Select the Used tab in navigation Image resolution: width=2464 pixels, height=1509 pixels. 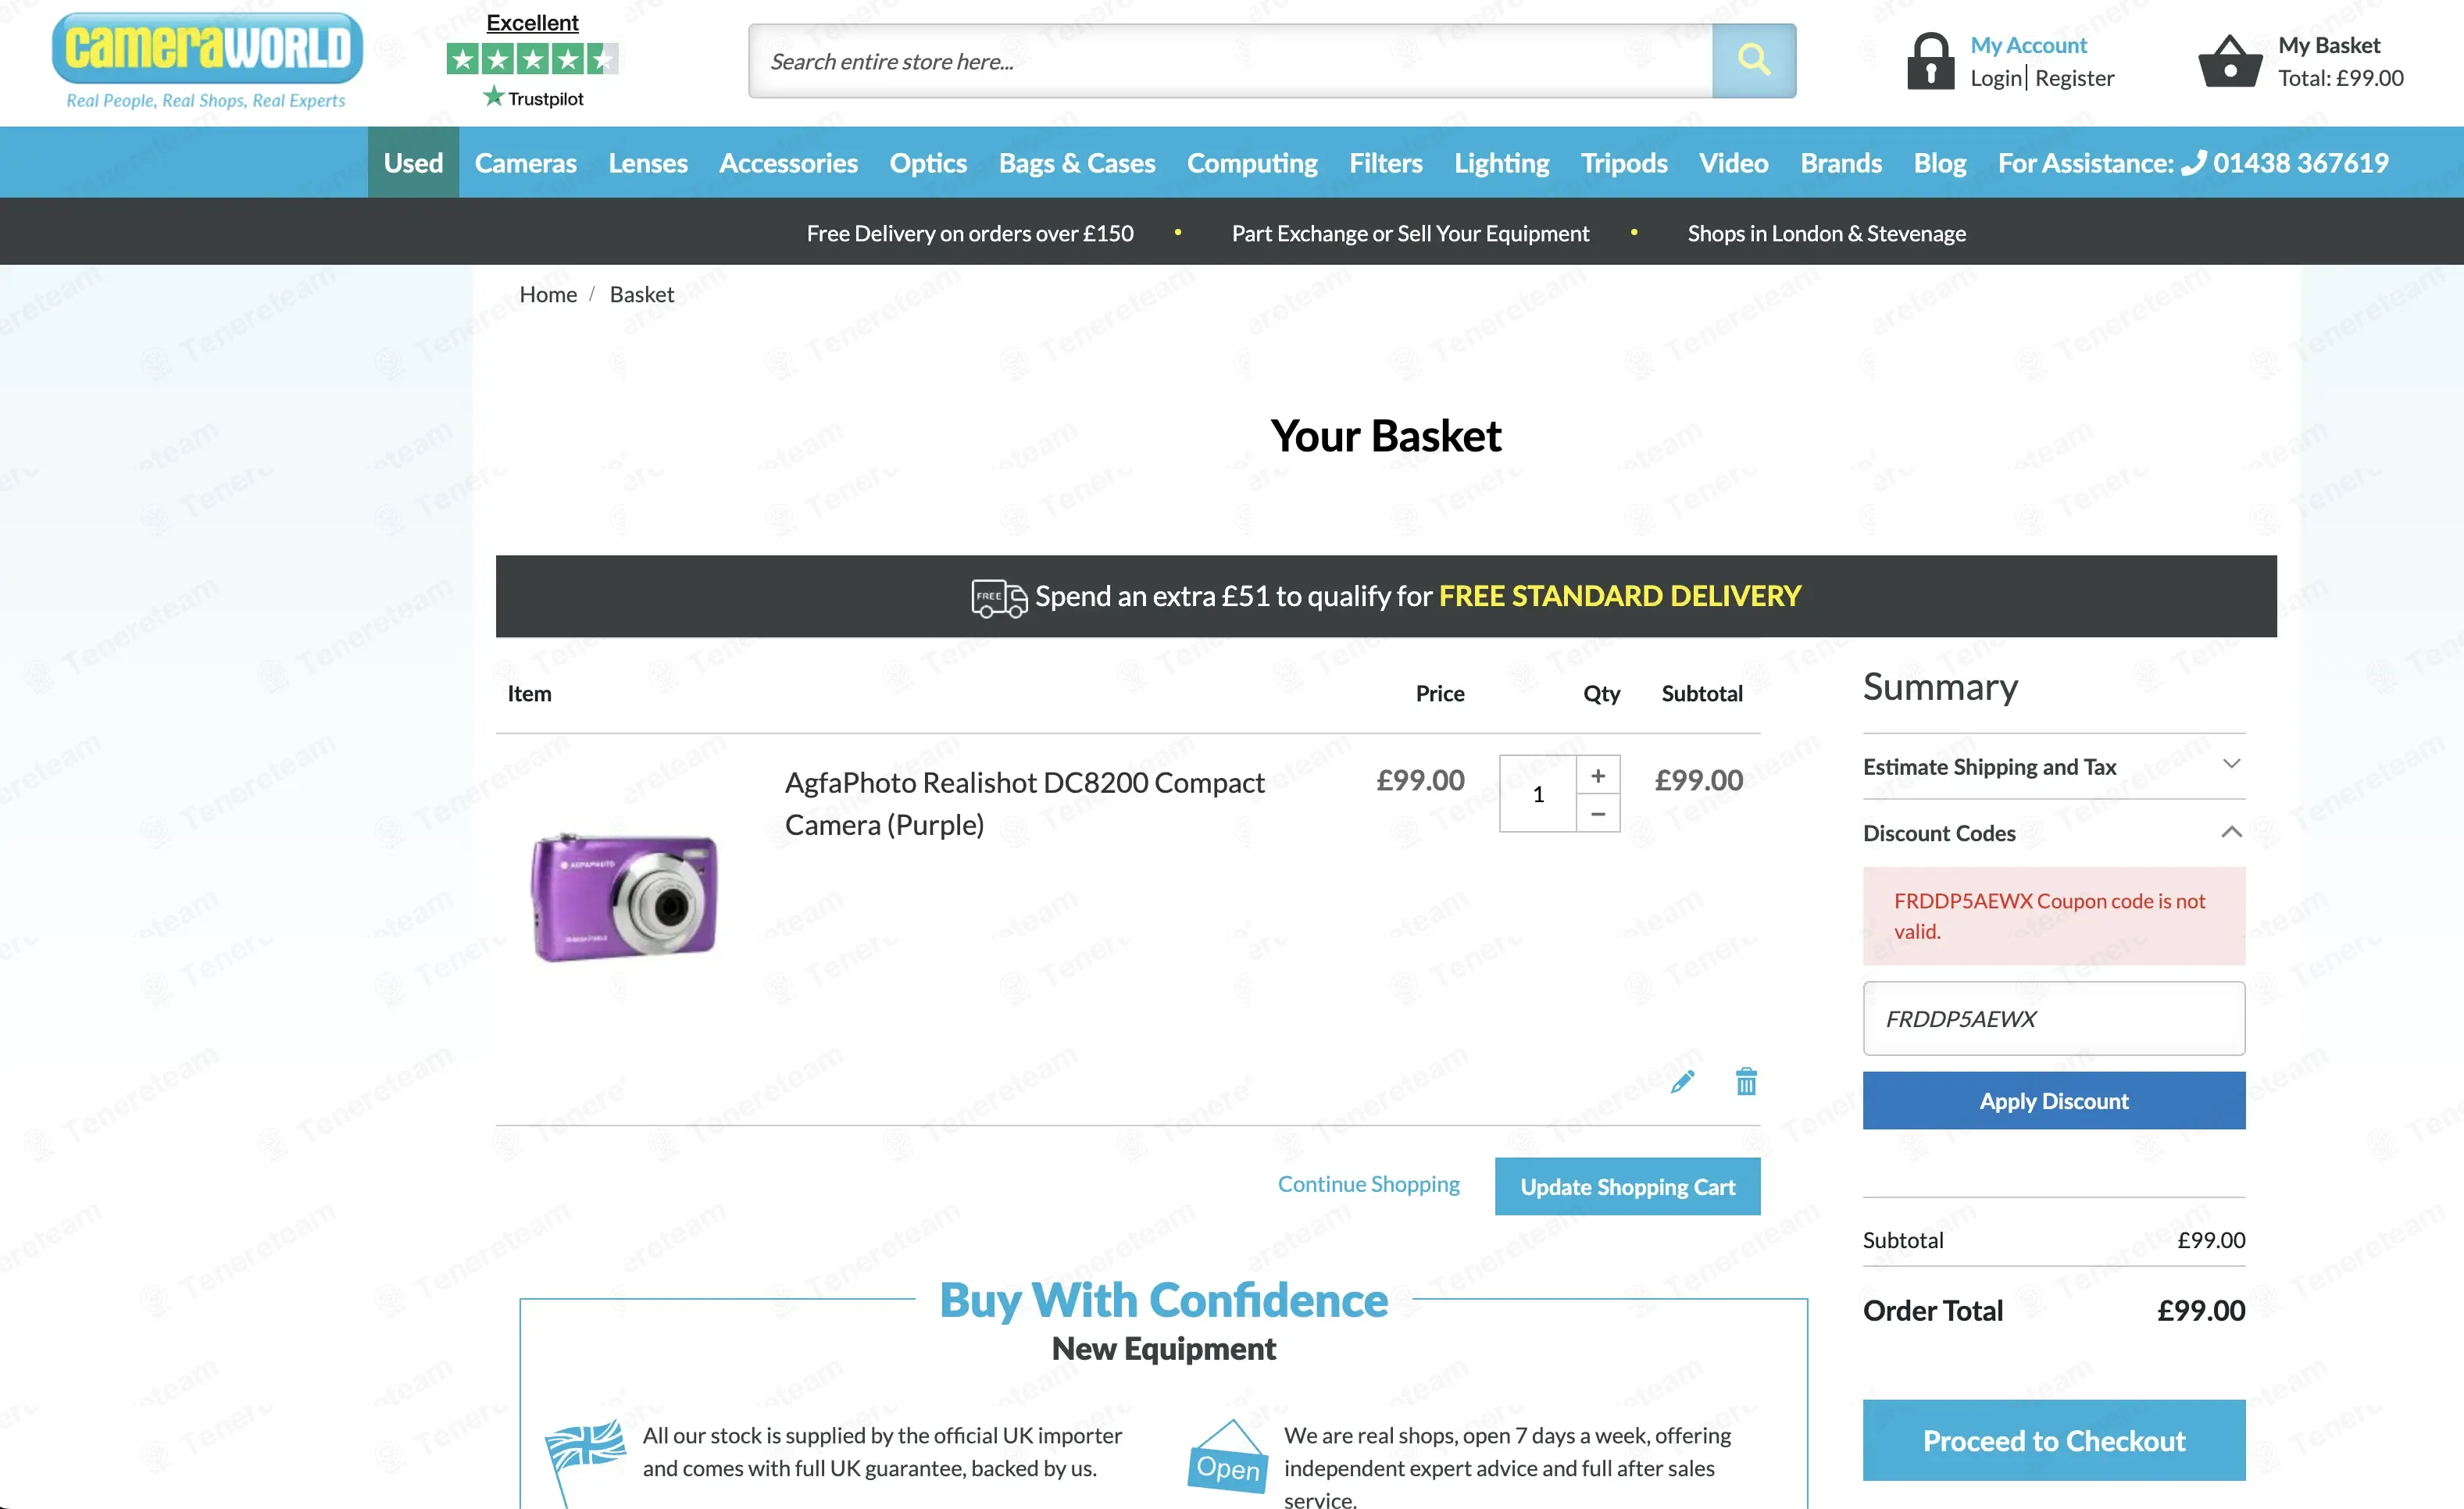point(413,162)
